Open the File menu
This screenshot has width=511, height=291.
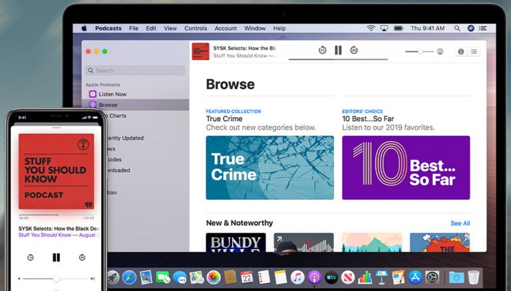tap(134, 29)
